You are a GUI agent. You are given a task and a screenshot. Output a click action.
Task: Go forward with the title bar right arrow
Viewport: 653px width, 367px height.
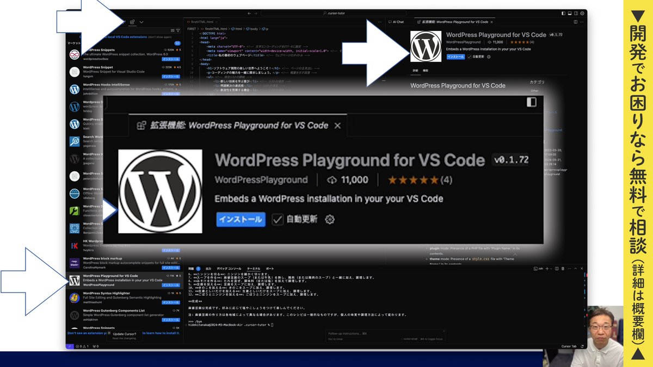256,13
